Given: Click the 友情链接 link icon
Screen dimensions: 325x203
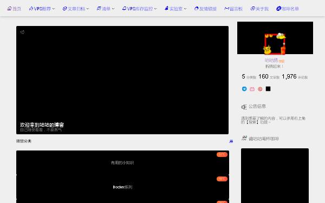Looking at the screenshot, I should 196,9.
